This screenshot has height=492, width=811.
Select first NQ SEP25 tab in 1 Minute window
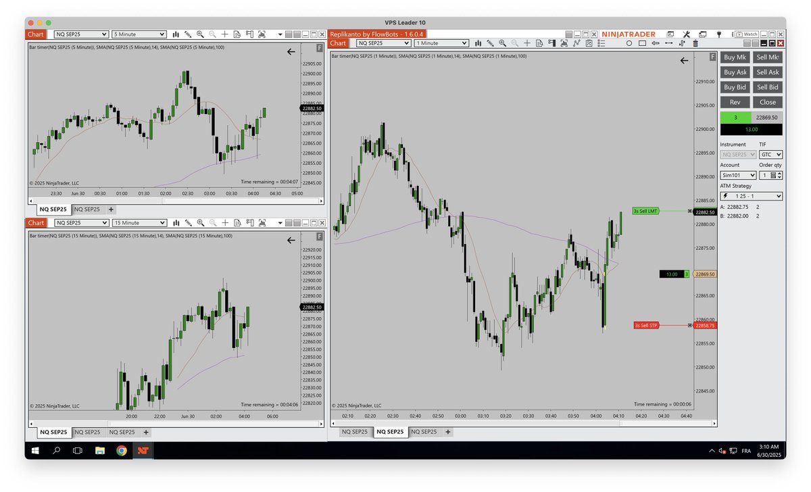click(x=355, y=432)
